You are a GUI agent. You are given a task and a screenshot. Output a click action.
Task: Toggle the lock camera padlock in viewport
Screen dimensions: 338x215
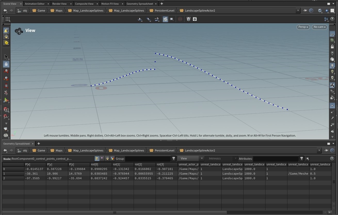[332, 47]
